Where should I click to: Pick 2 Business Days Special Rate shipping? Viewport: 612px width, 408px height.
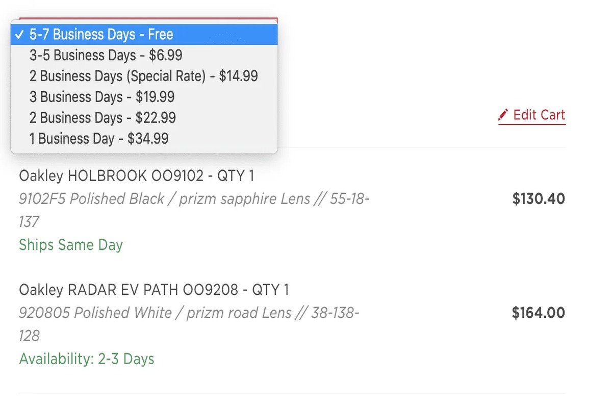pyautogui.click(x=144, y=76)
